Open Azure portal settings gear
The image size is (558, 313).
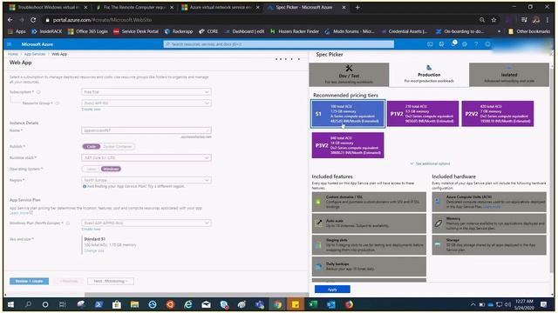pyautogui.click(x=465, y=44)
